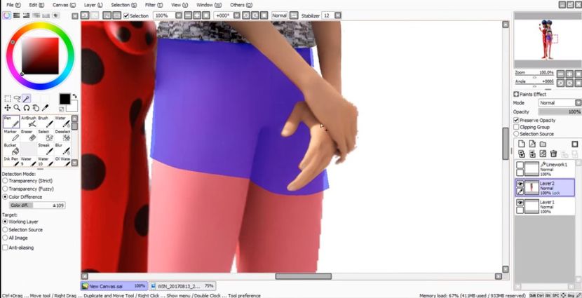Open the Layer menu

93,5
